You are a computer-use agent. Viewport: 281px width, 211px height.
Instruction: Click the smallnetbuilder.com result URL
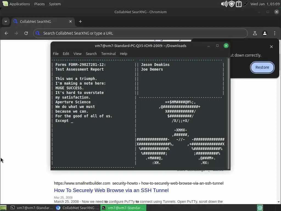click(139, 183)
